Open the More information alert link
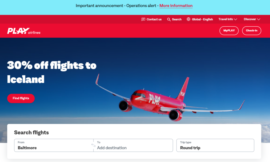The width and height of the screenshot is (270, 162). 176,6
